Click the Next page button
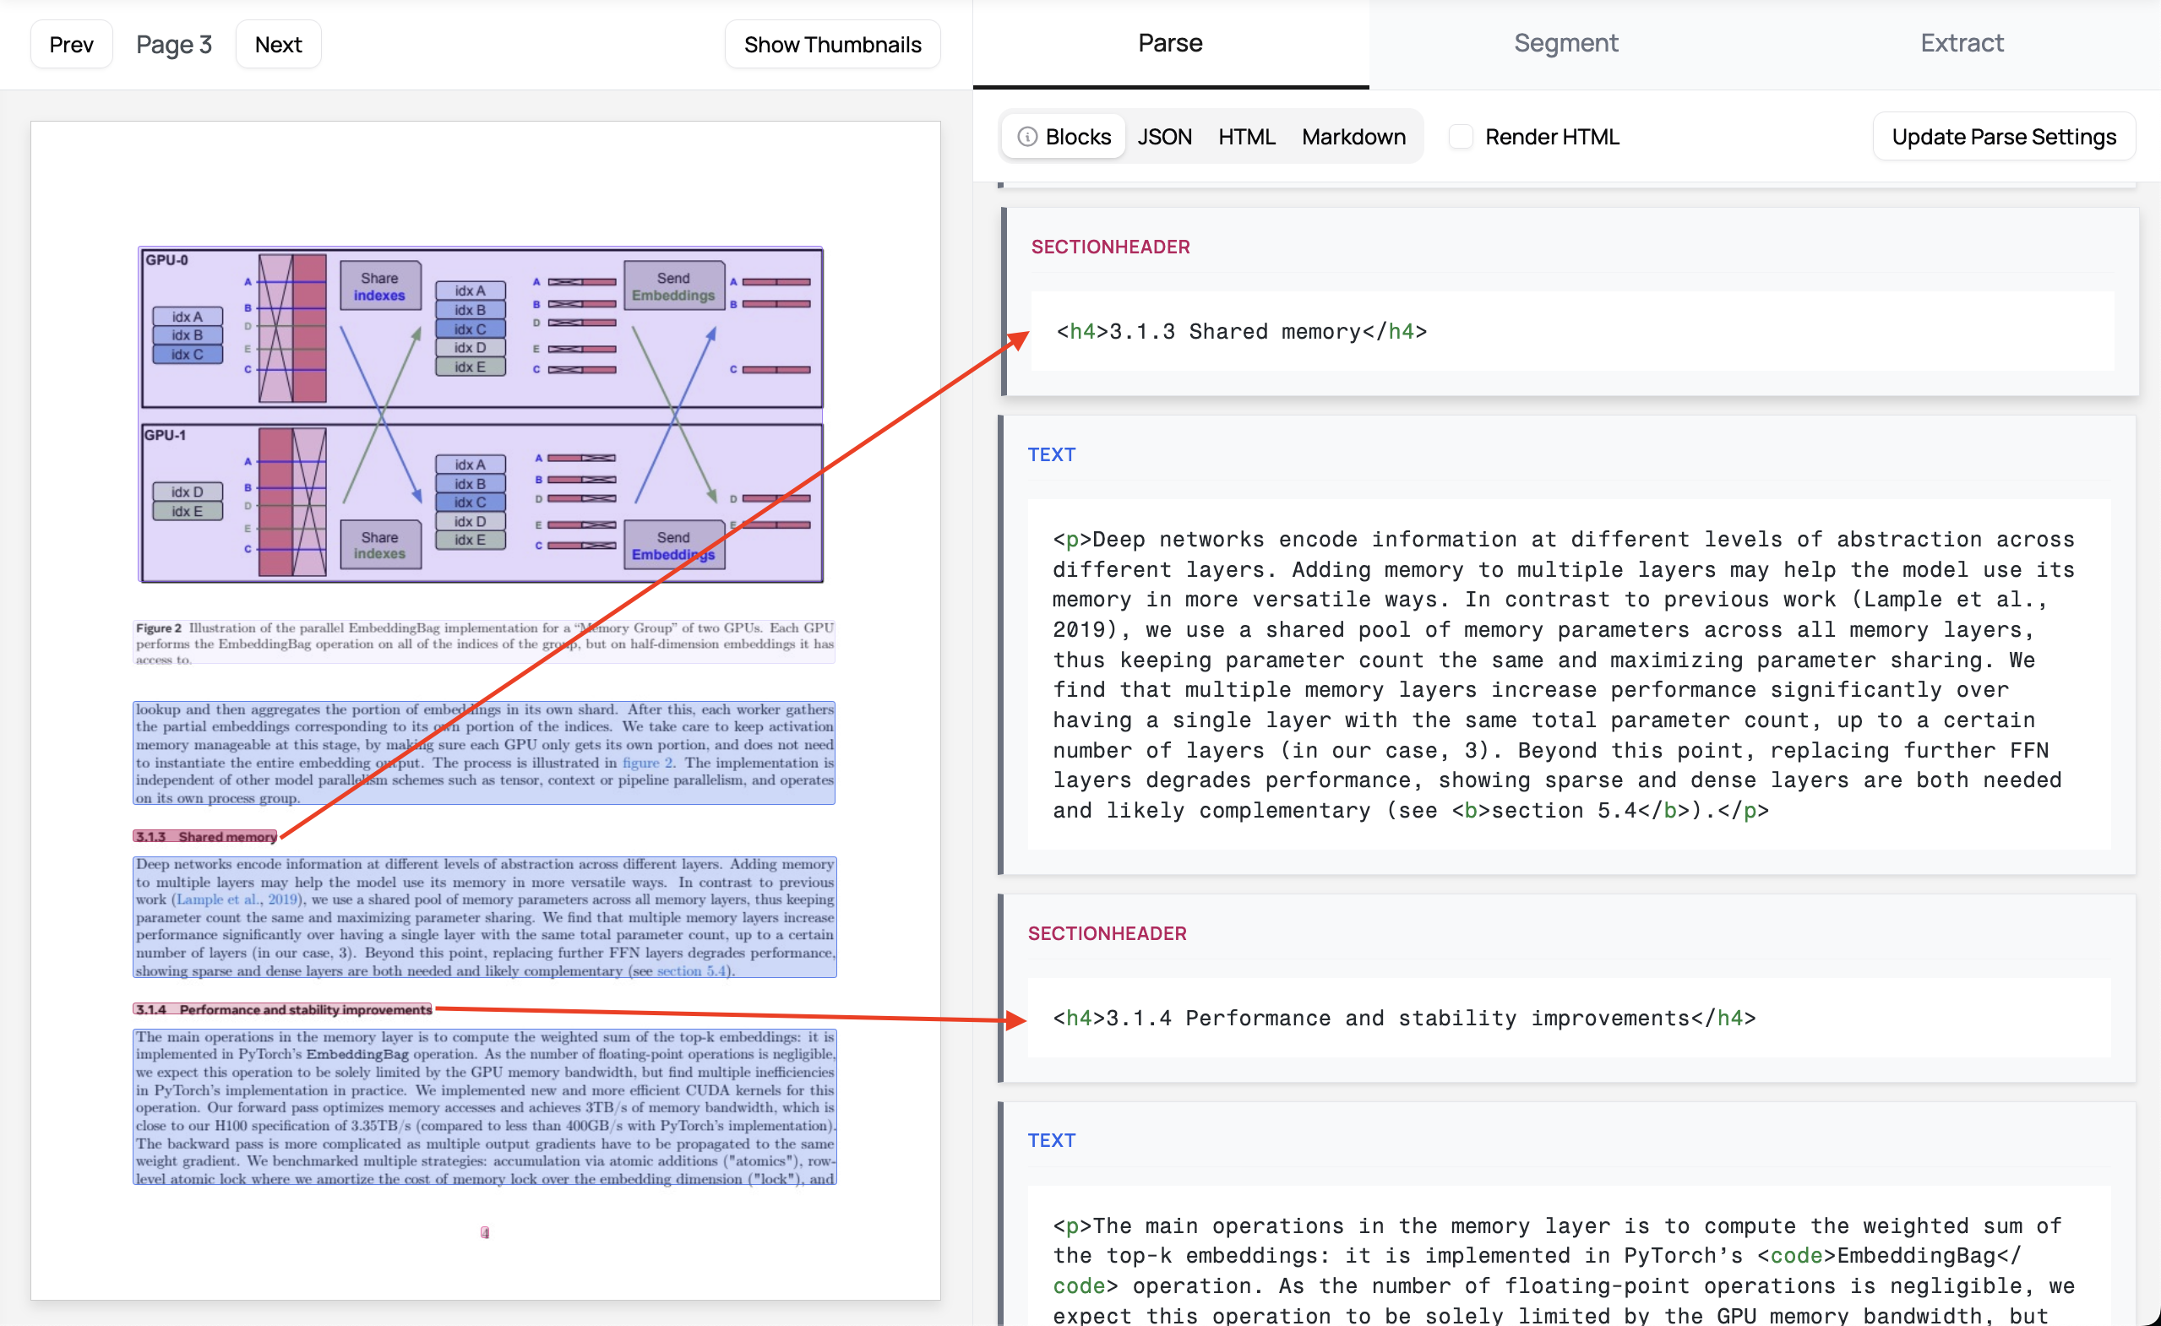This screenshot has width=2161, height=1326. tap(278, 45)
